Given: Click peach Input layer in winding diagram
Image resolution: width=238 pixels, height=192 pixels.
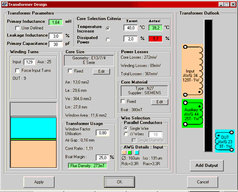Looking at the screenshot, I should (33, 154).
